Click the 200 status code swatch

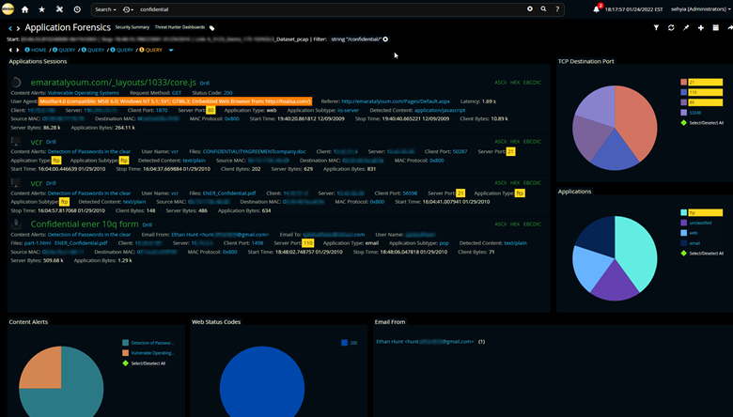(x=345, y=343)
